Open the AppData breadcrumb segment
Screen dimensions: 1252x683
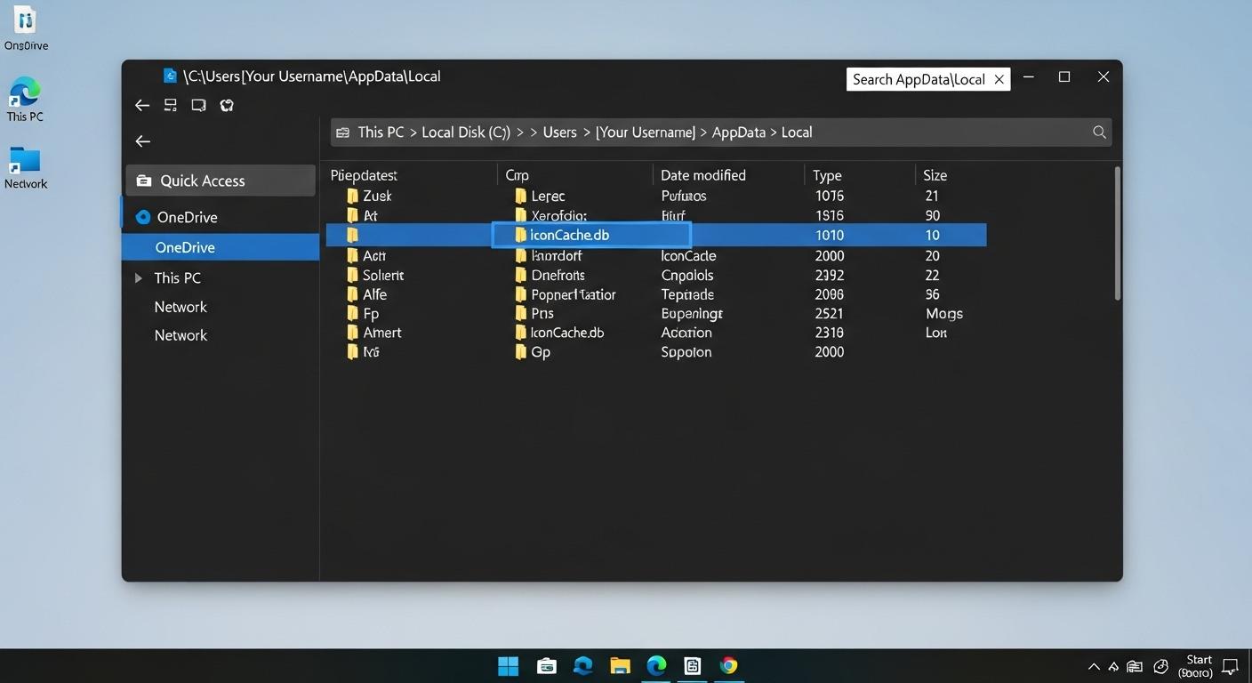738,132
